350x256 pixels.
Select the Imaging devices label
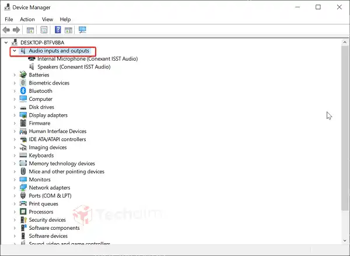pos(48,148)
